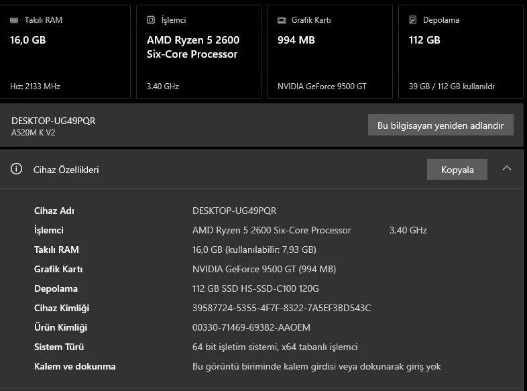Click the storage drive icon beside Depolama
This screenshot has height=391, width=527.
[413, 20]
